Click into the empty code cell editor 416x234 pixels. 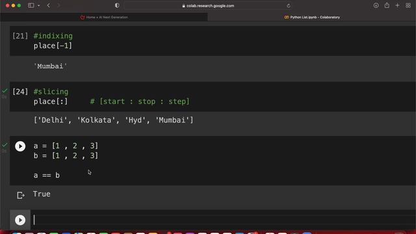click(223, 220)
